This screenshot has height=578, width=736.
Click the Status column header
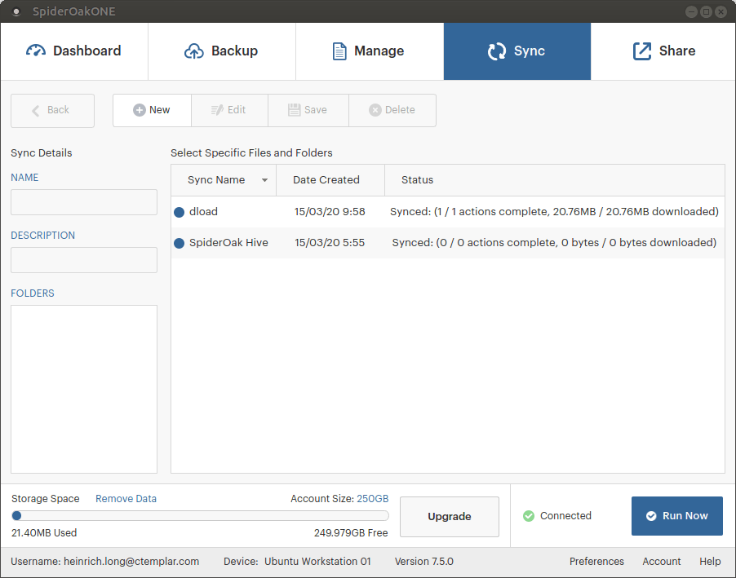click(x=555, y=180)
